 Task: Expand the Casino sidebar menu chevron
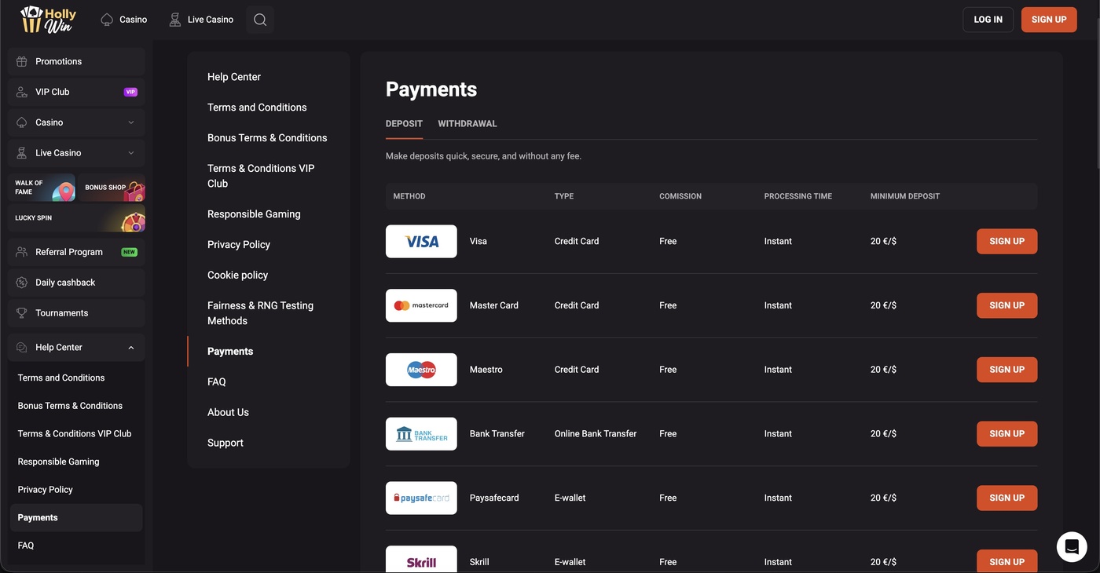pos(131,122)
